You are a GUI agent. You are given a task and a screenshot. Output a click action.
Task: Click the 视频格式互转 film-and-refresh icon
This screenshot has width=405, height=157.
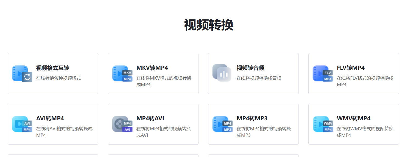[22, 74]
